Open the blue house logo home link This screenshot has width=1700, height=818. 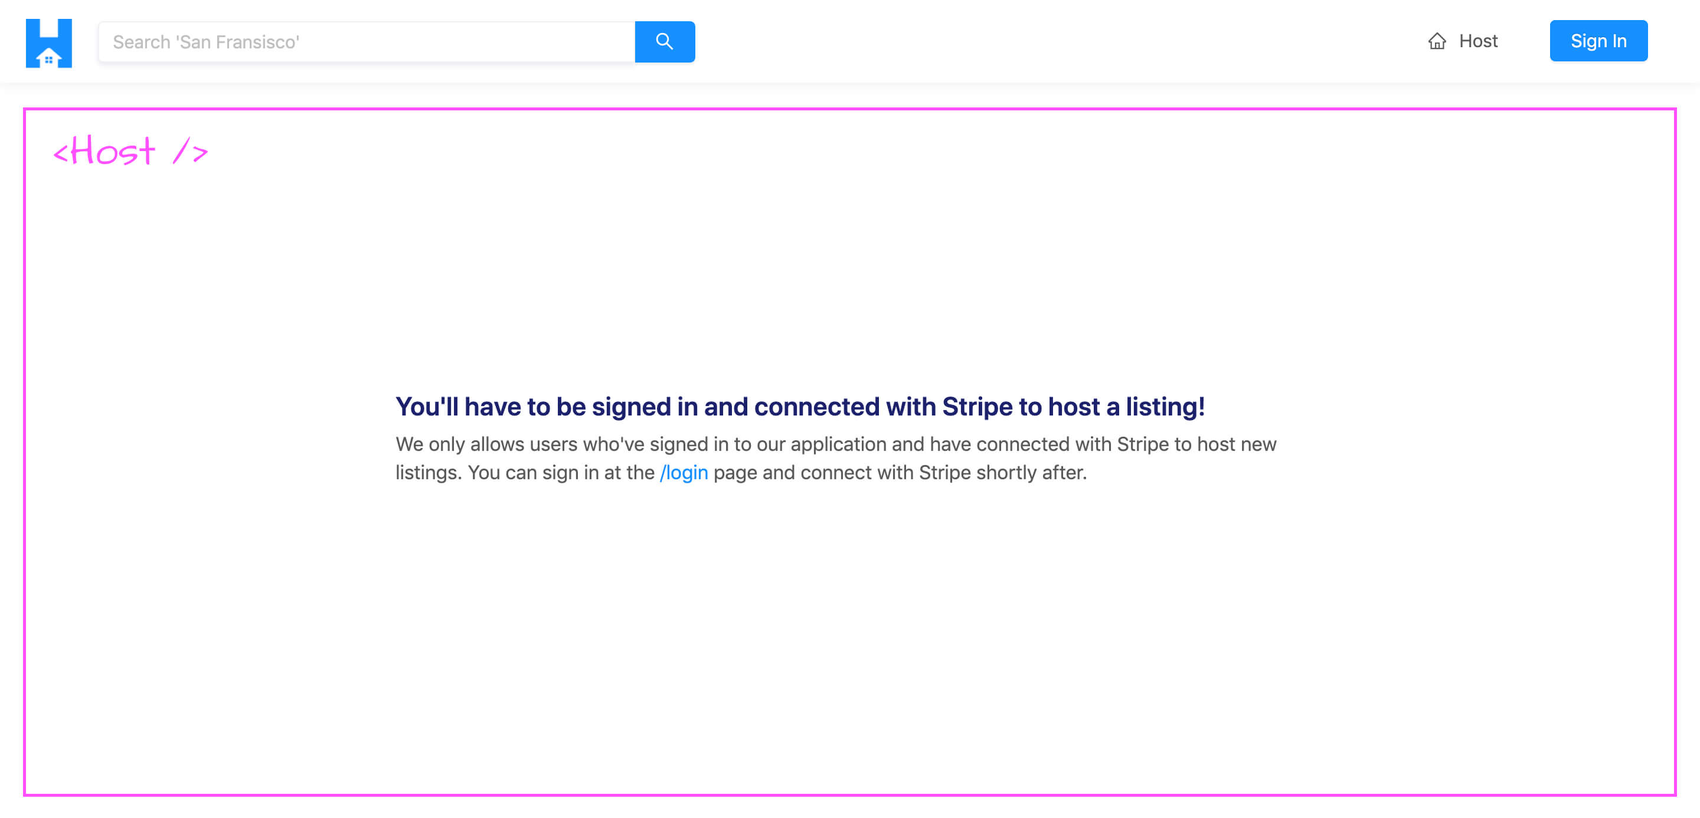49,43
